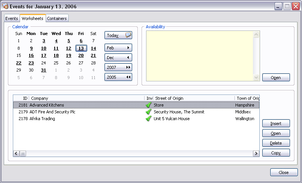Open the Containers tab
The image size is (302, 183).
point(57,18)
